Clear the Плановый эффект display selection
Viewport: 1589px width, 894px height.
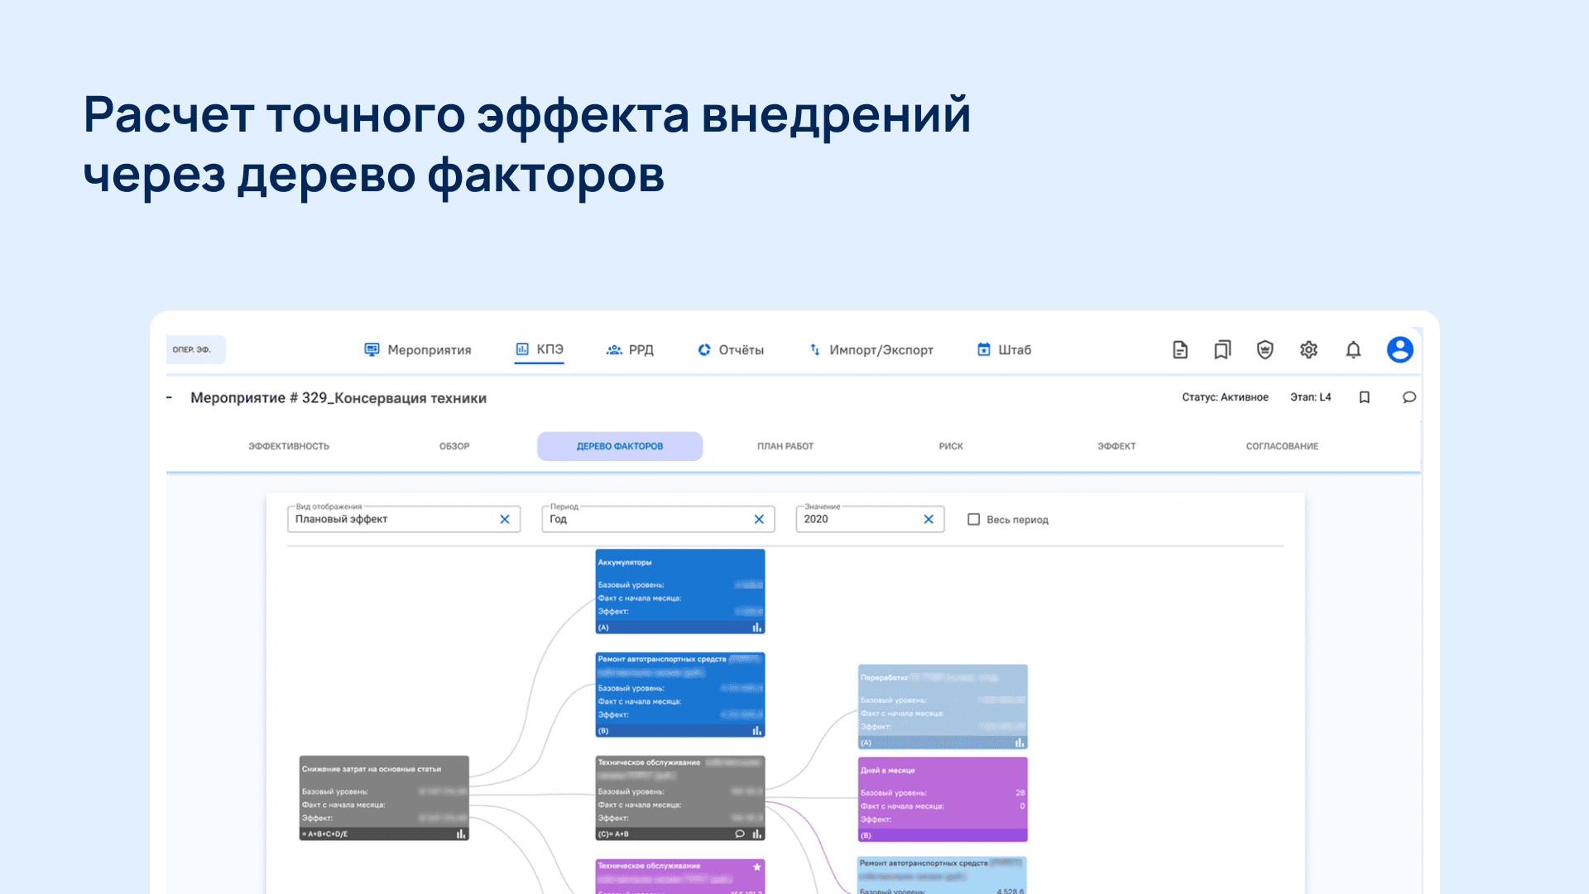[x=505, y=519]
